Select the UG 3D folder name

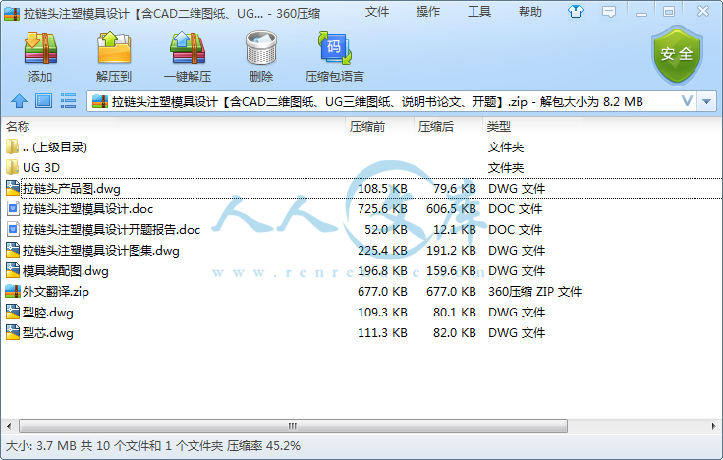(x=41, y=167)
